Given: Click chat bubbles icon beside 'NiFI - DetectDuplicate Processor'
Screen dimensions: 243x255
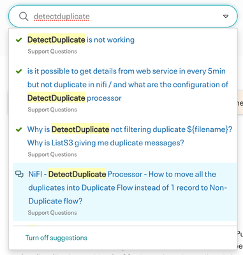Looking at the screenshot, I should tap(19, 174).
